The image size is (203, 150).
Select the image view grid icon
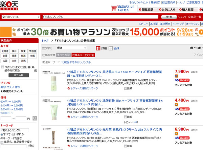tap(111, 48)
